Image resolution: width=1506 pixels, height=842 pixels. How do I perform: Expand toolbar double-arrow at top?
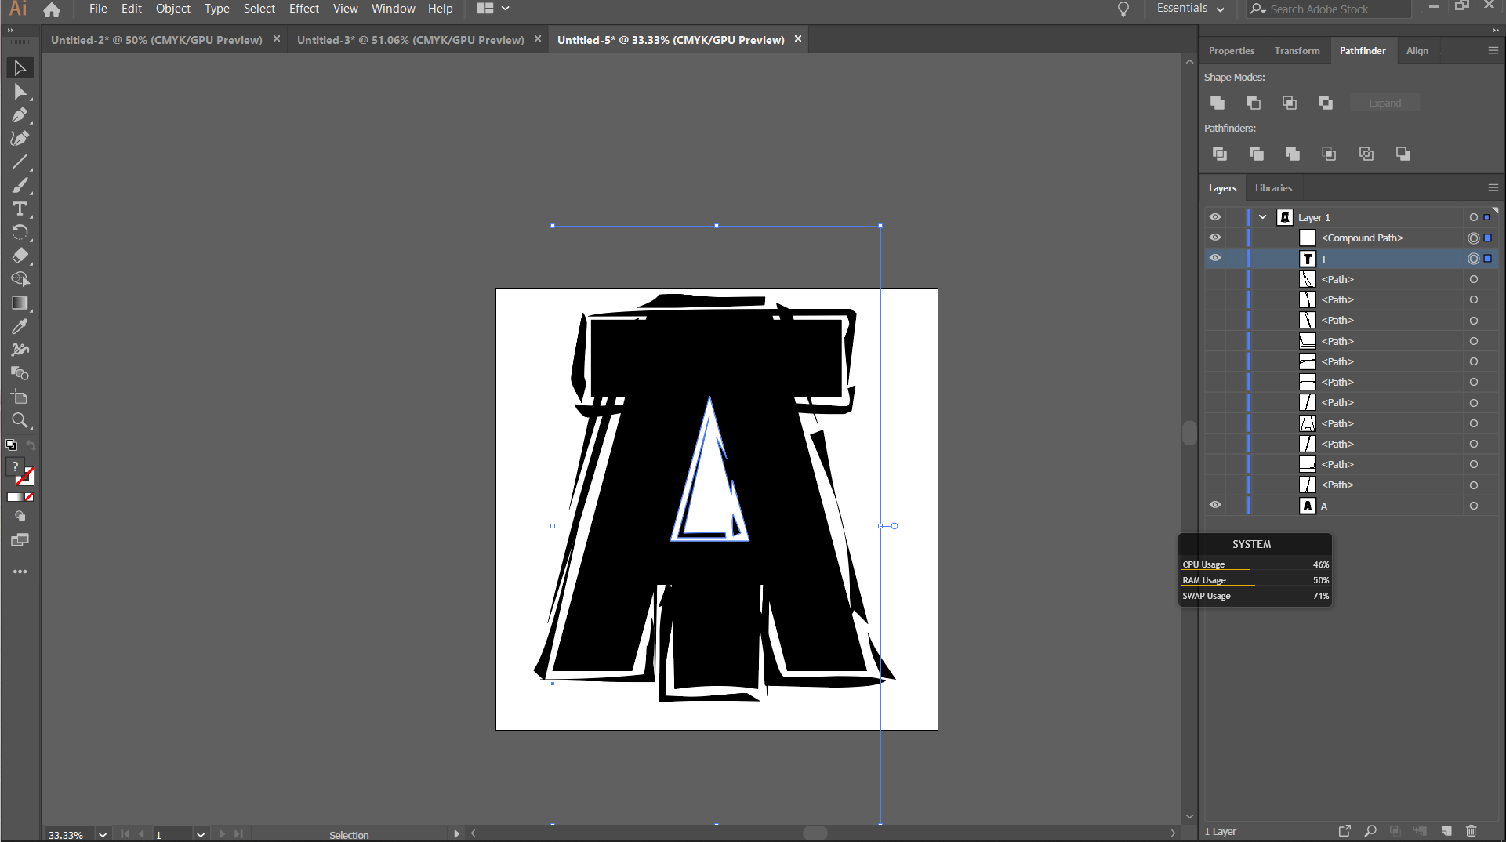(10, 31)
